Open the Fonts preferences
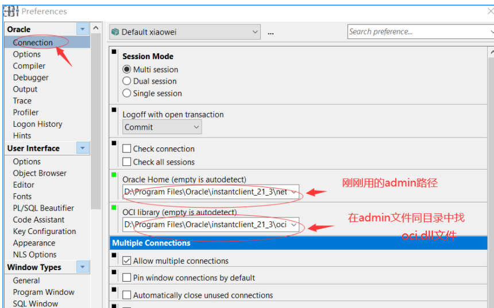The width and height of the screenshot is (494, 308). click(22, 196)
